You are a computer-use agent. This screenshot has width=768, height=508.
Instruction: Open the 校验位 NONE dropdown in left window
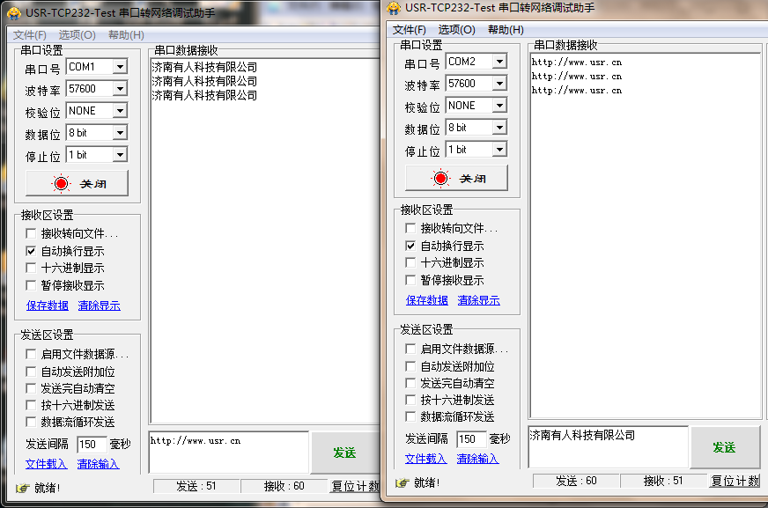(122, 110)
